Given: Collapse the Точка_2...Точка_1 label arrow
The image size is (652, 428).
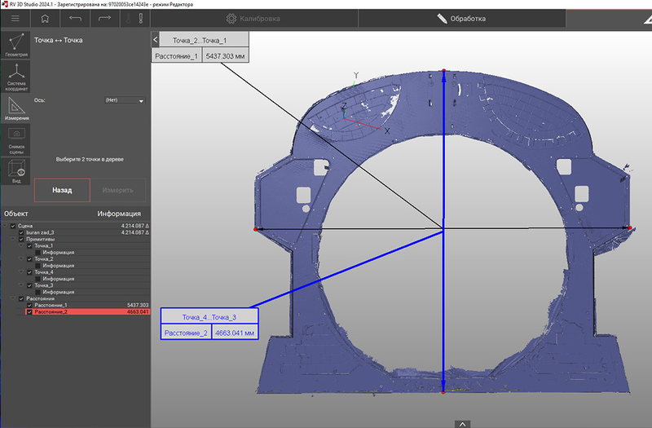Looking at the screenshot, I should pos(156,39).
